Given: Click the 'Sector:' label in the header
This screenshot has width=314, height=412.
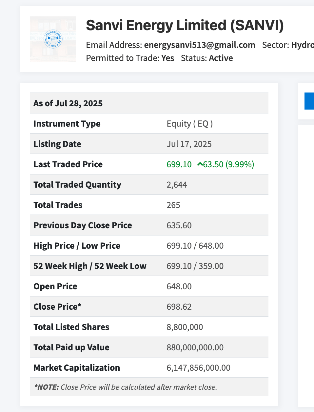Looking at the screenshot, I should [x=276, y=45].
